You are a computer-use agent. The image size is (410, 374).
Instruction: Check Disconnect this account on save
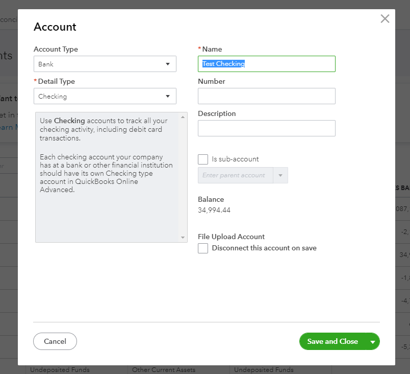[203, 248]
